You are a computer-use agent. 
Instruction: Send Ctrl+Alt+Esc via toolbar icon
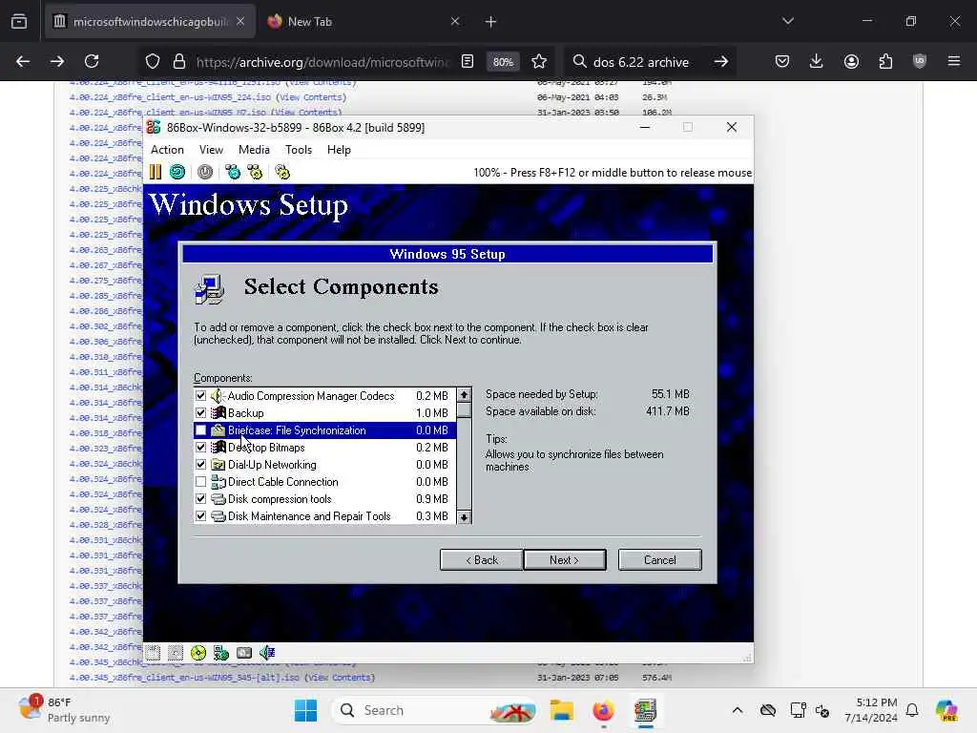255,172
